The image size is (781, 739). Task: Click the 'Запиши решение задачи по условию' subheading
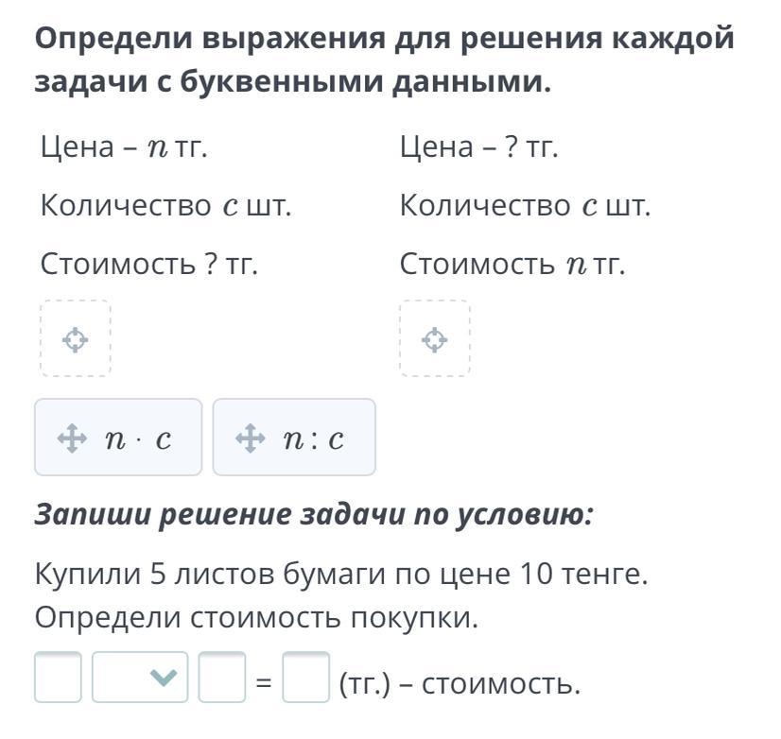tap(314, 514)
